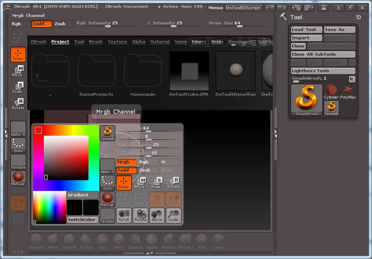372x259 pixels.
Task: Toggle Zsub in the popup palette
Action: click(148, 170)
